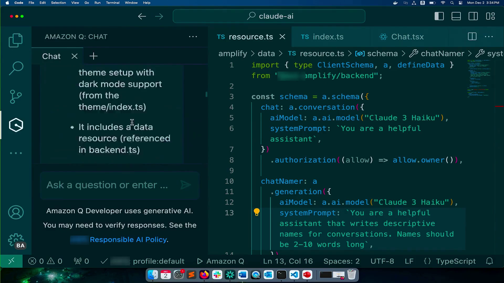The image size is (504, 283).
Task: Open Microsoft Word from the dock
Action: [243, 275]
